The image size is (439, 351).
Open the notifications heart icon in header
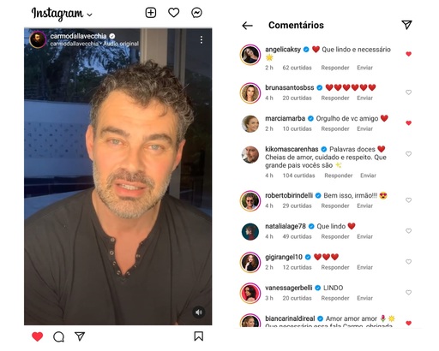(173, 13)
